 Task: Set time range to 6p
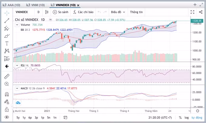(30, 118)
